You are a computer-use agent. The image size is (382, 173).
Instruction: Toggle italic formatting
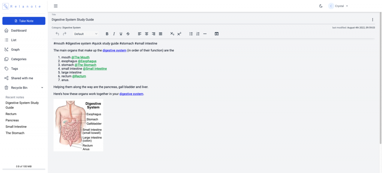tap(114, 34)
